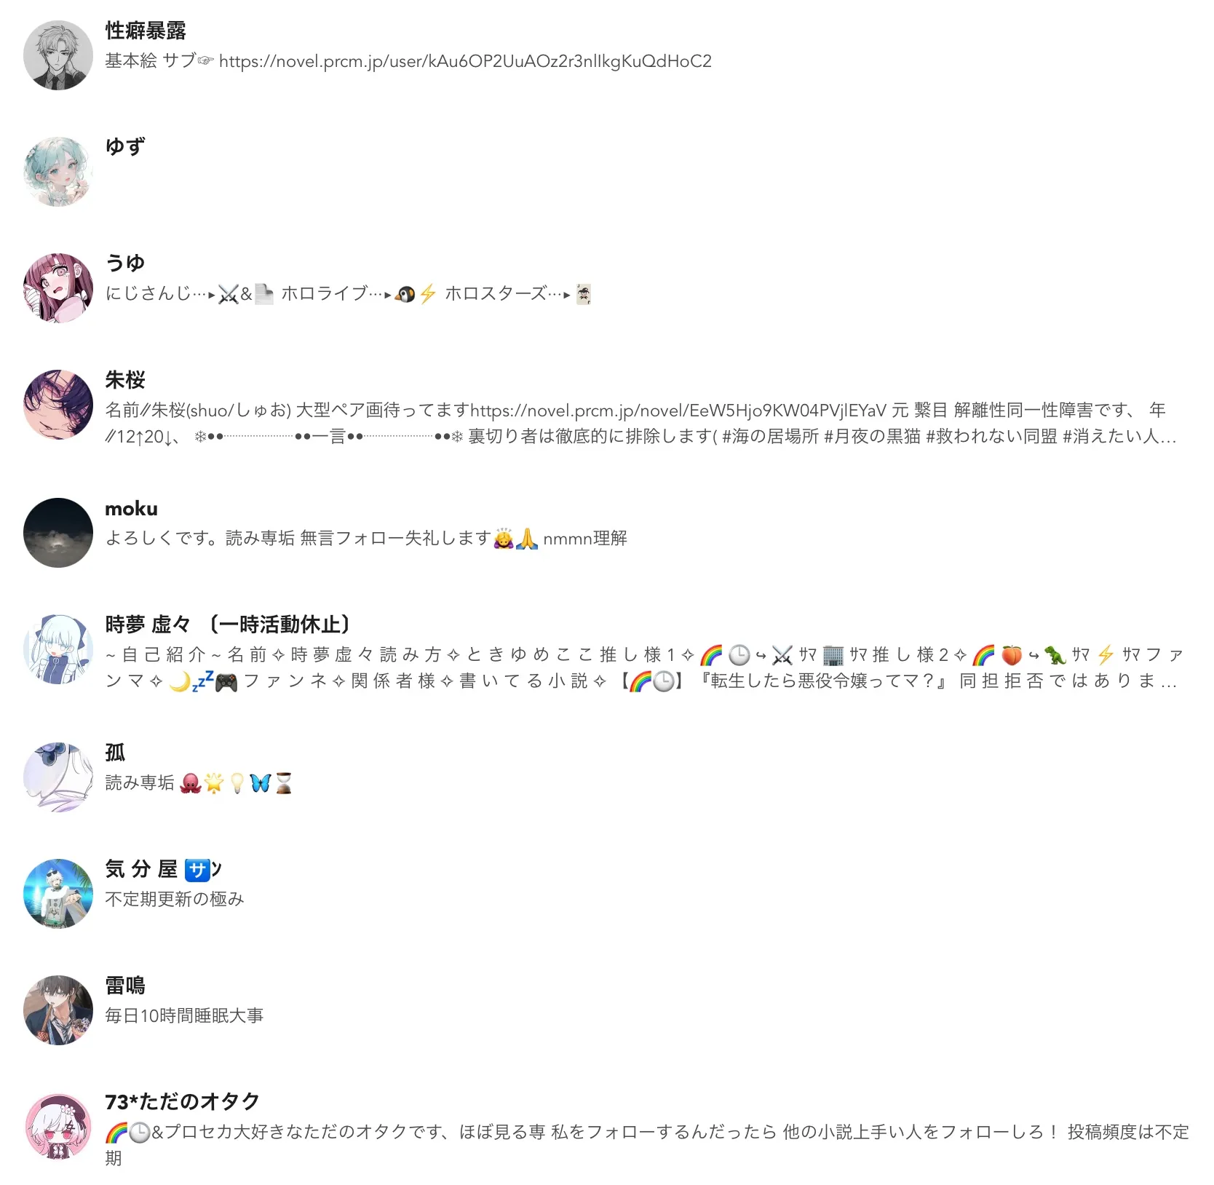The image size is (1214, 1185).
Task: Click 73*ただのオタク's pink avatar
Action: coord(58,1127)
